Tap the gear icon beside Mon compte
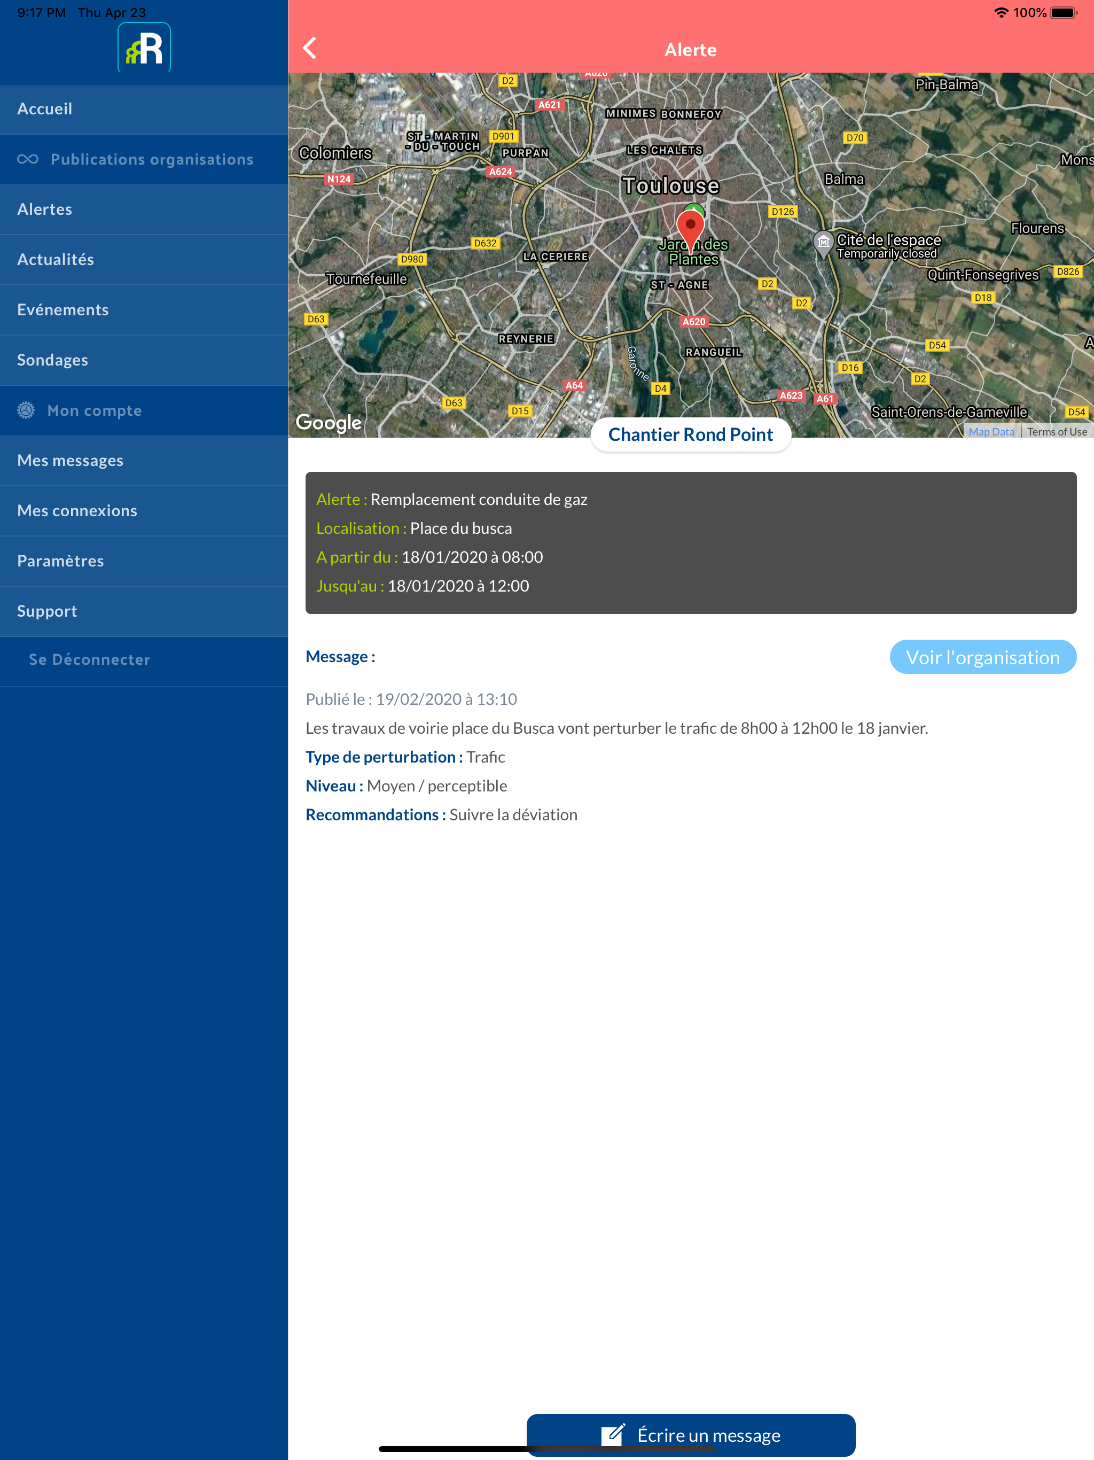 [x=26, y=410]
